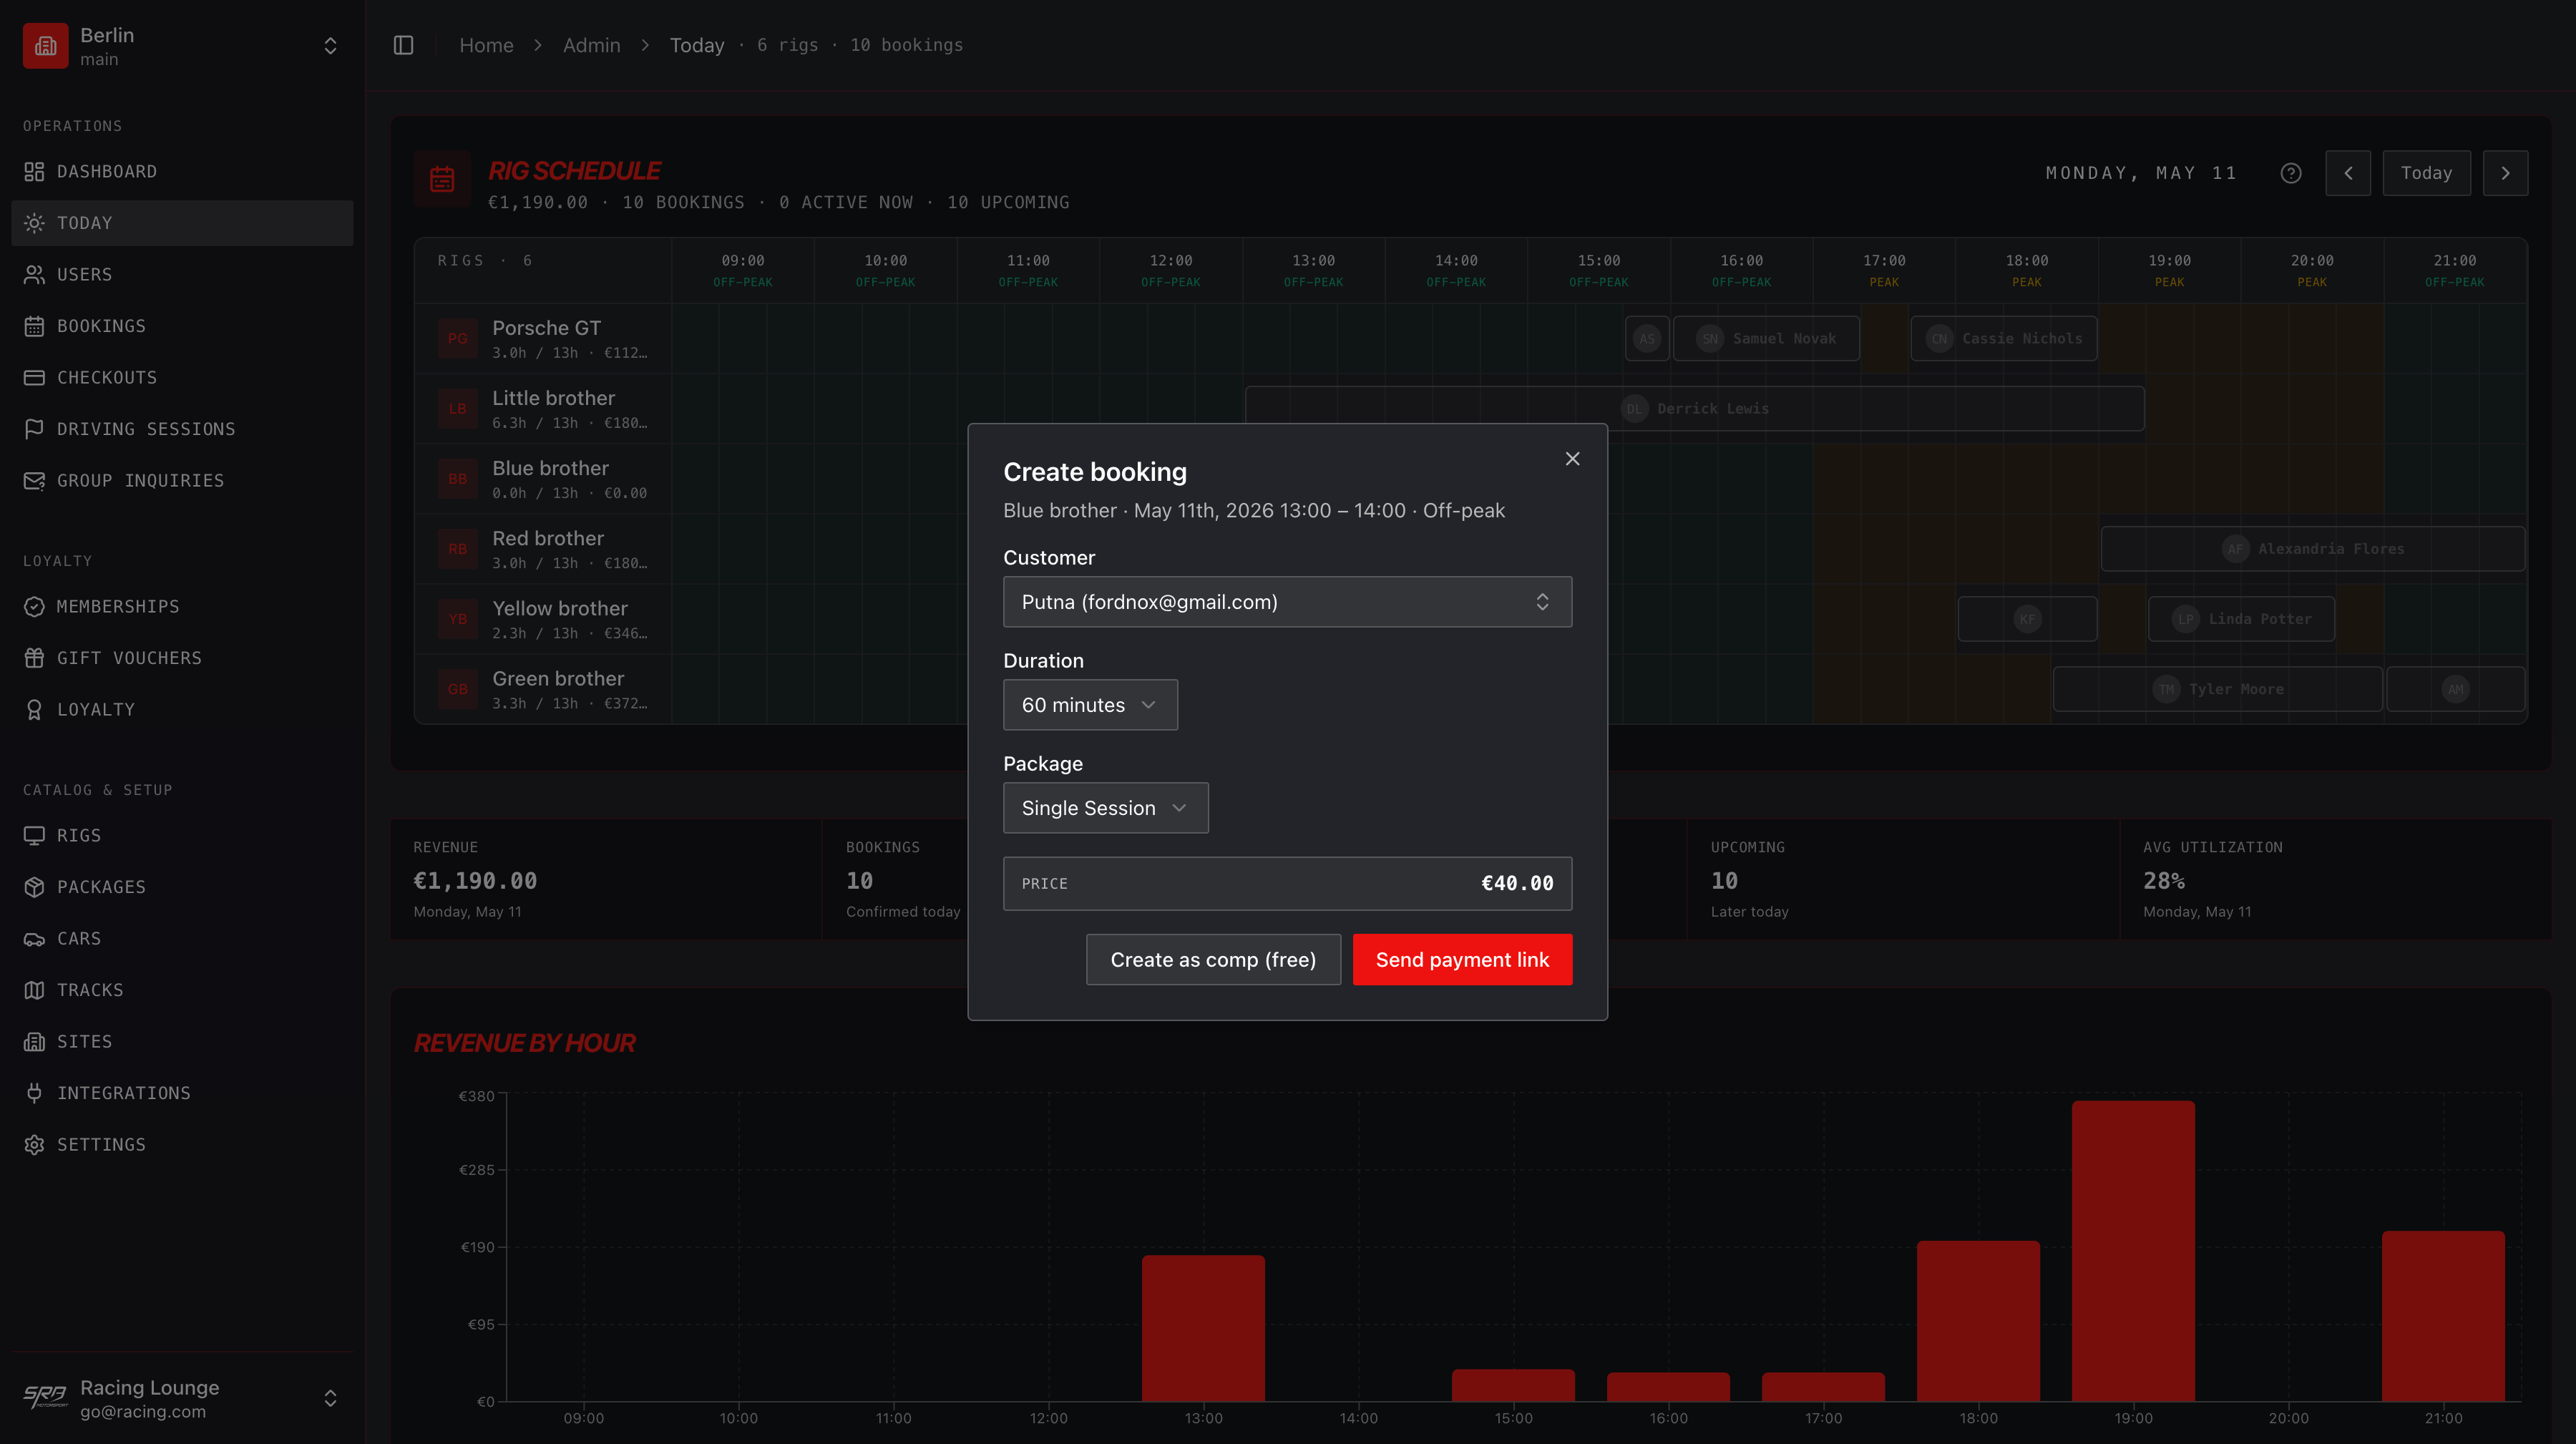Go to Home breadcrumb
Viewport: 2576px width, 1444px height.
click(x=486, y=45)
